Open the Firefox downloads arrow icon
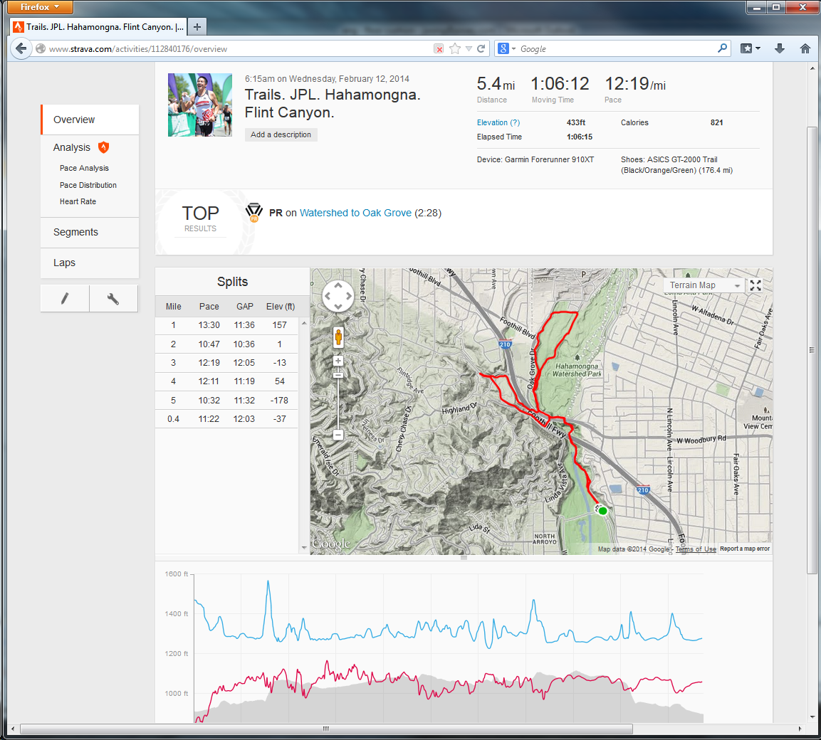This screenshot has width=821, height=740. [x=780, y=49]
